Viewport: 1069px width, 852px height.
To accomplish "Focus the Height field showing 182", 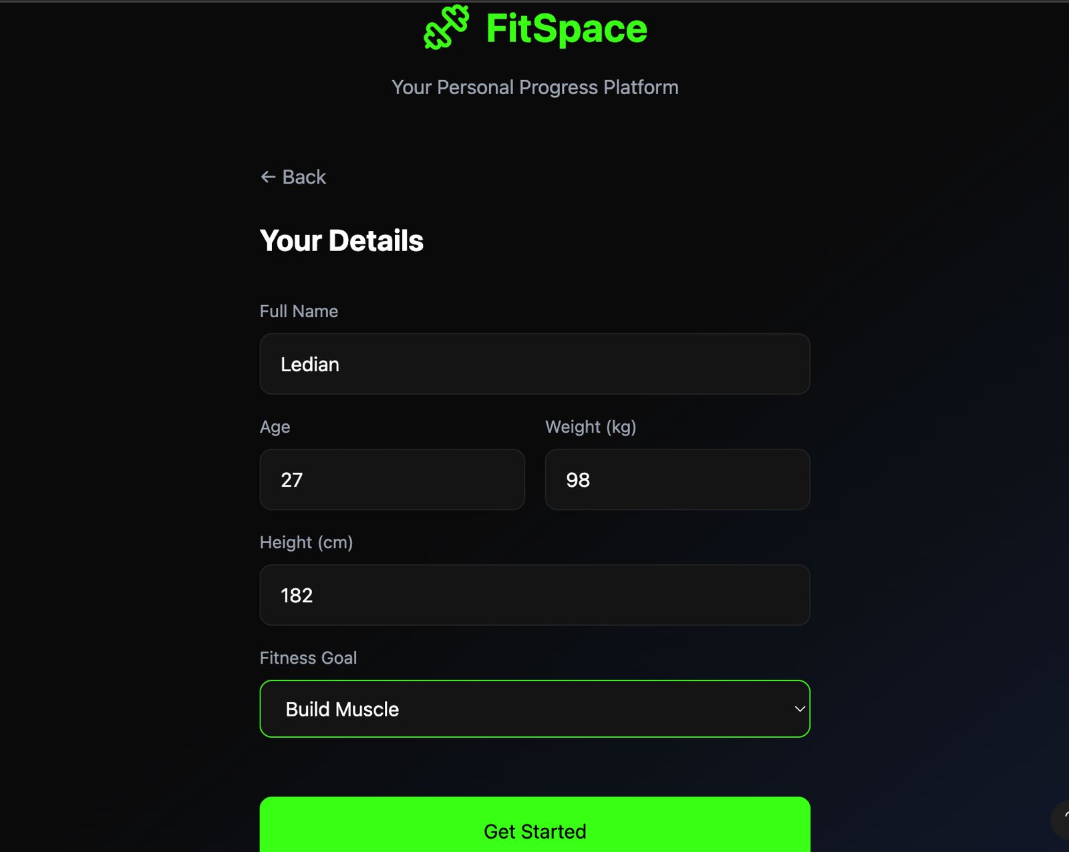I will [534, 595].
